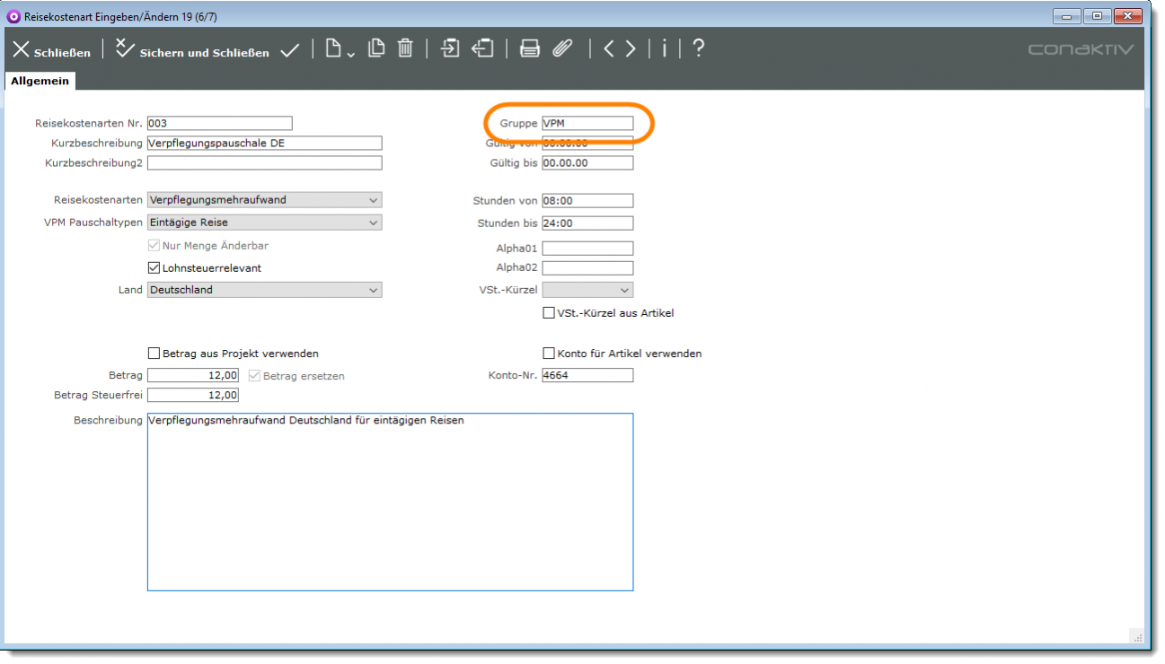This screenshot has height=664, width=1165.
Task: Open the question mark help icon
Action: pyautogui.click(x=698, y=49)
